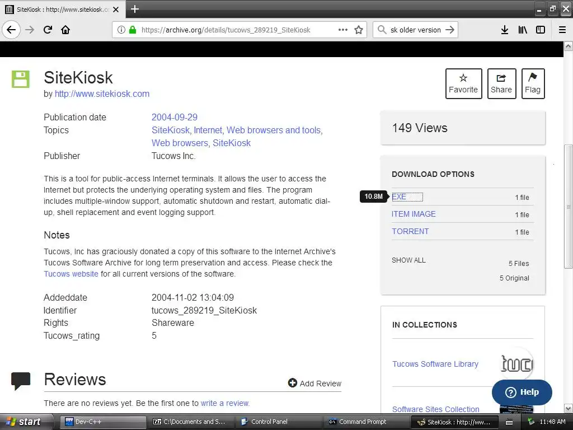Click the green floppy disk software icon
Screen dimensions: 573x430
[x=21, y=79]
